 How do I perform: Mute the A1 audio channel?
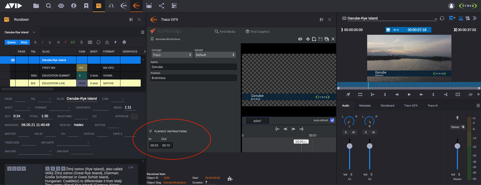[353, 132]
